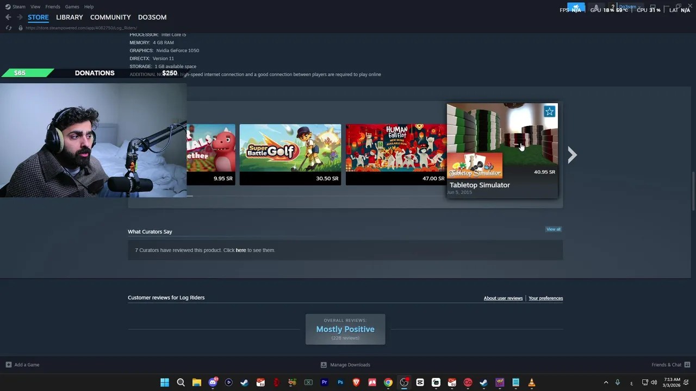
Task: Click Manage Downloads label
Action: click(350, 365)
